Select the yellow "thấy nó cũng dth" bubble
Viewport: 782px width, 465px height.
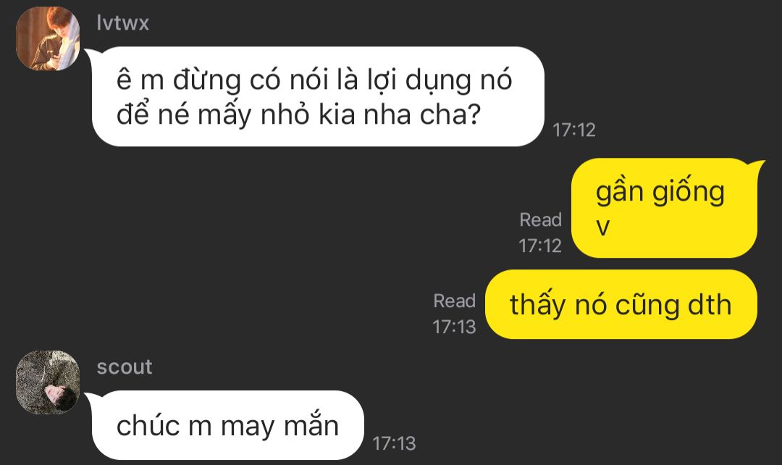pyautogui.click(x=621, y=304)
